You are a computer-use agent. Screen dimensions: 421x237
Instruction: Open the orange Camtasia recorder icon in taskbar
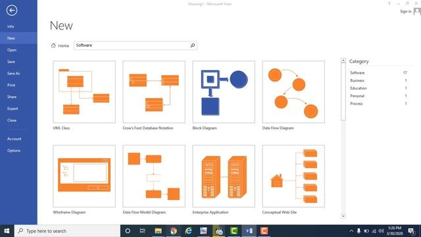point(264,231)
